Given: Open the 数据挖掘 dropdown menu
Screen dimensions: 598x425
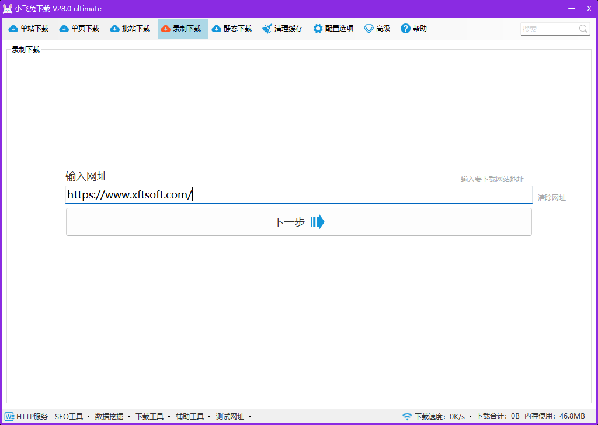Looking at the screenshot, I should tap(113, 416).
